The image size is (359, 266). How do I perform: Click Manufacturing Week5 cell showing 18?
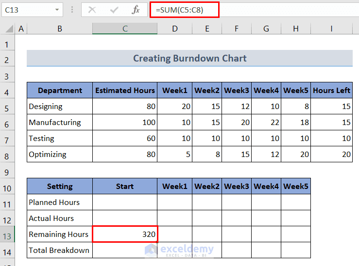[296, 123]
